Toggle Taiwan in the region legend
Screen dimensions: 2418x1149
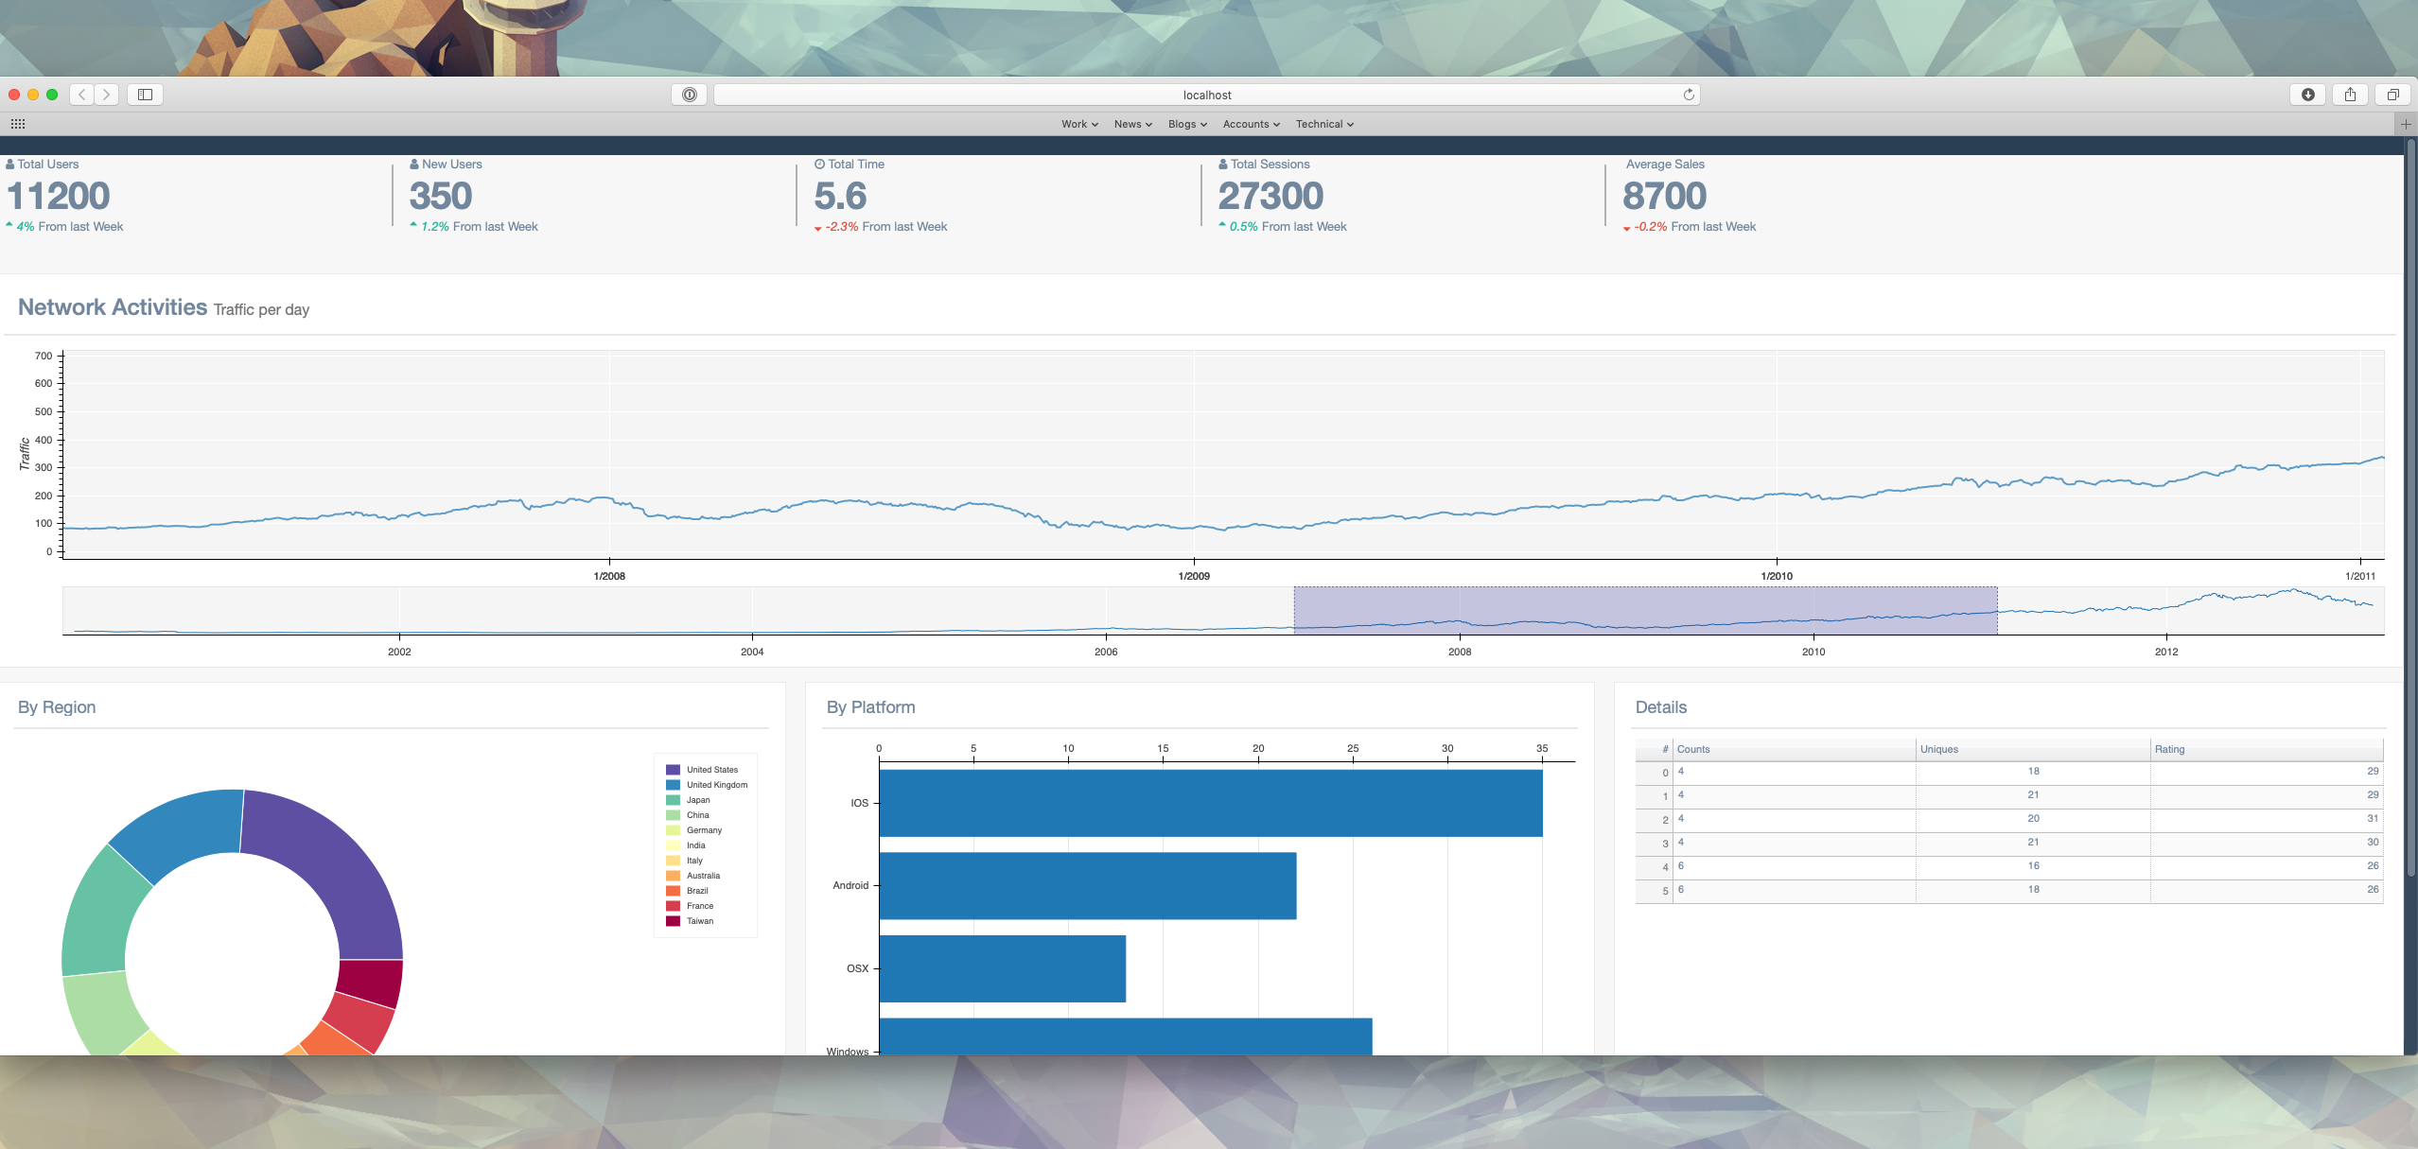tap(700, 920)
